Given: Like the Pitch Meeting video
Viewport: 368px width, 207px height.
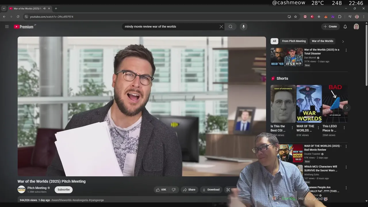Looking at the screenshot, I should 161,190.
